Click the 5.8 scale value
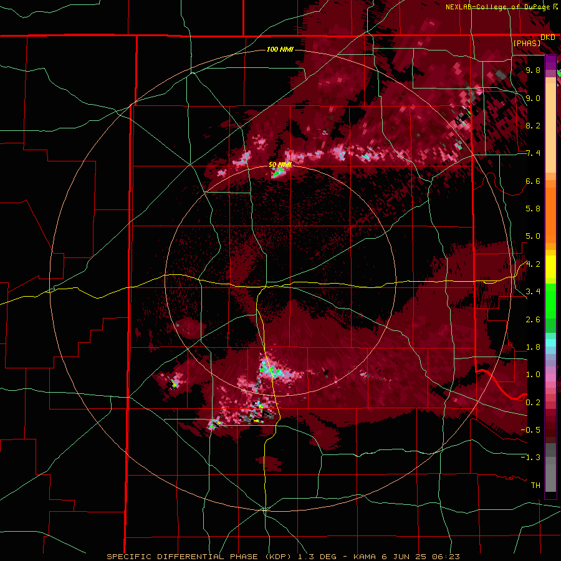 coord(533,209)
